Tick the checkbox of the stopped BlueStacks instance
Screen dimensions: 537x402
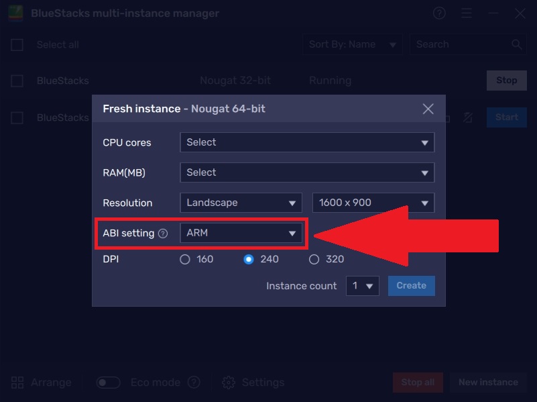[17, 117]
